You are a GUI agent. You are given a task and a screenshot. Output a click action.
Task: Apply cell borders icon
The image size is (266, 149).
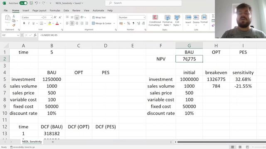click(x=42, y=23)
